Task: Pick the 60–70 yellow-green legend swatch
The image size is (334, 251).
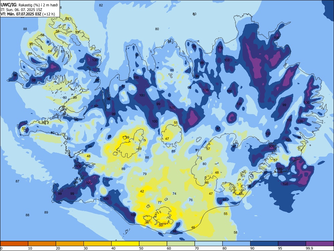Action: pos(181,244)
